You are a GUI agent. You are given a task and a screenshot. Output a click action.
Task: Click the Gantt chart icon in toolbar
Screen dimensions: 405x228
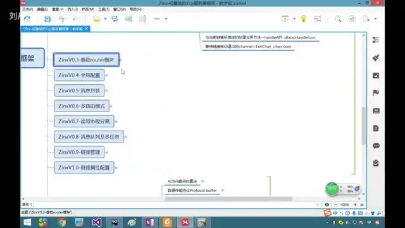tap(318, 19)
